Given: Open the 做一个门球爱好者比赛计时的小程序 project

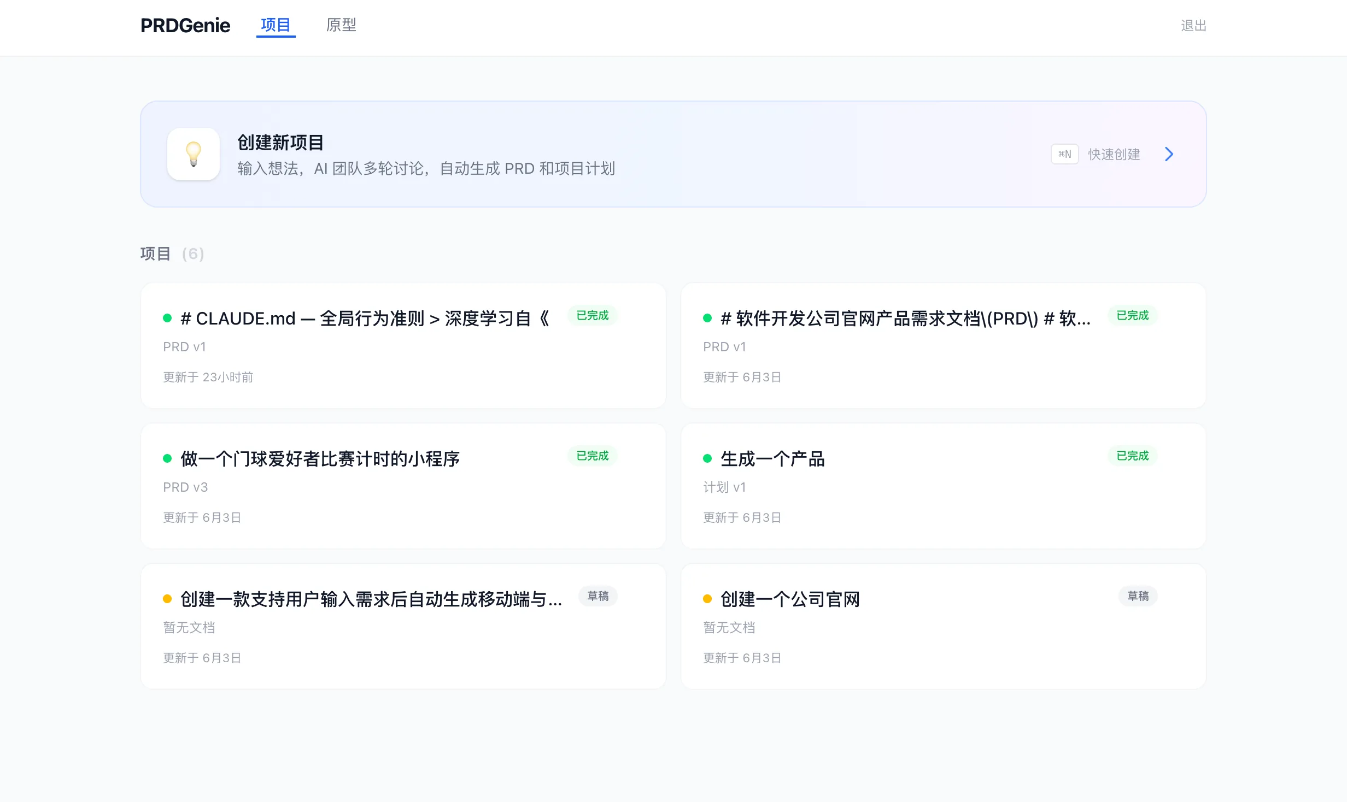Looking at the screenshot, I should [403, 486].
